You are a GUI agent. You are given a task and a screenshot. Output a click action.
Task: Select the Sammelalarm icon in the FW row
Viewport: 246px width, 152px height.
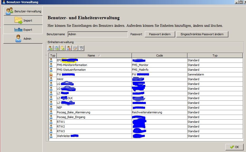(x=51, y=74)
